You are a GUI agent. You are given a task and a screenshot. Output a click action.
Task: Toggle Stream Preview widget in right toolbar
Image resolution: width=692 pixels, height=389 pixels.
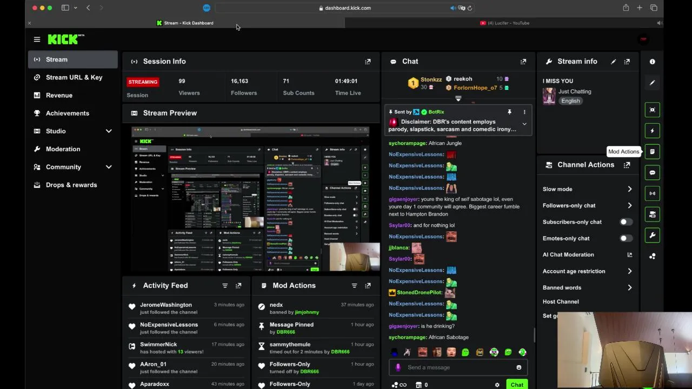[653, 110]
